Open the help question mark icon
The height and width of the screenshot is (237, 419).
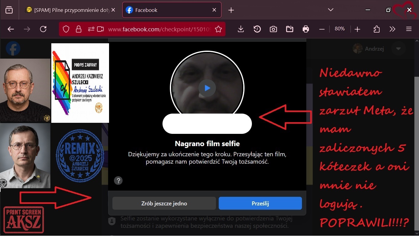pos(118,181)
